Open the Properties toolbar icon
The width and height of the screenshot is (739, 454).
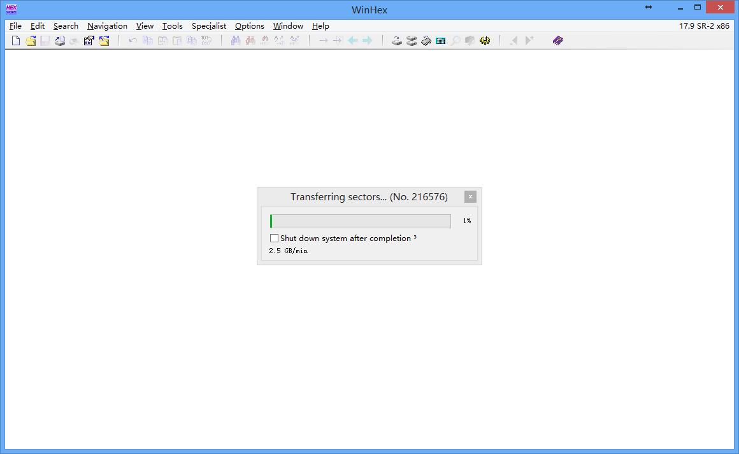point(89,41)
